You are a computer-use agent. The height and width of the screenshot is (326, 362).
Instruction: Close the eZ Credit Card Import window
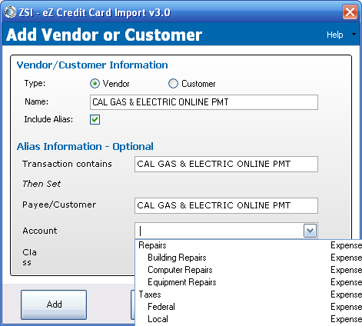(x=350, y=12)
